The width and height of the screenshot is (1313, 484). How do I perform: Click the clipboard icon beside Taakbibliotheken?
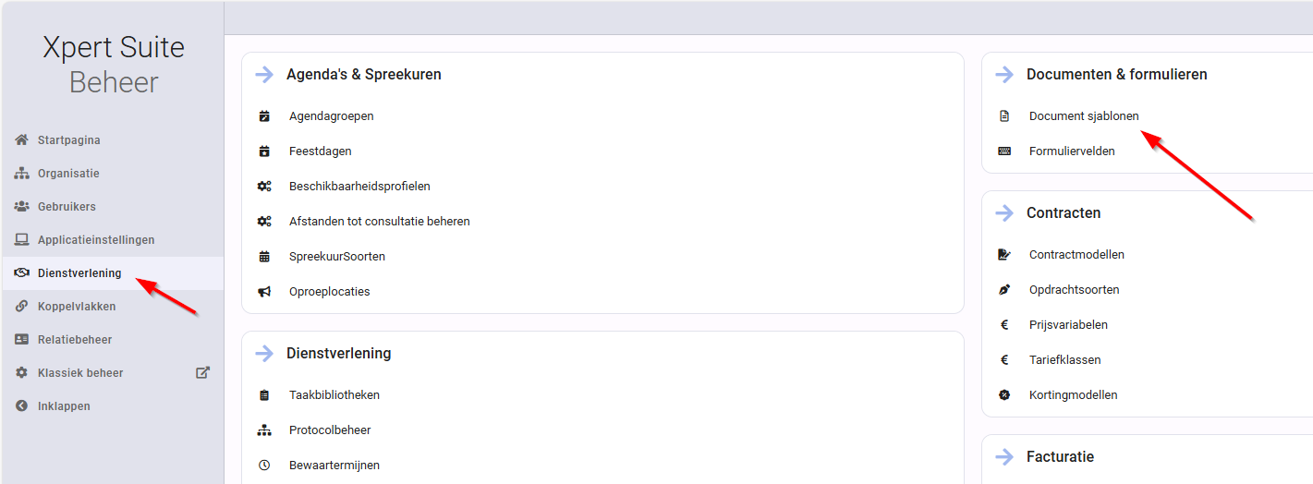264,395
